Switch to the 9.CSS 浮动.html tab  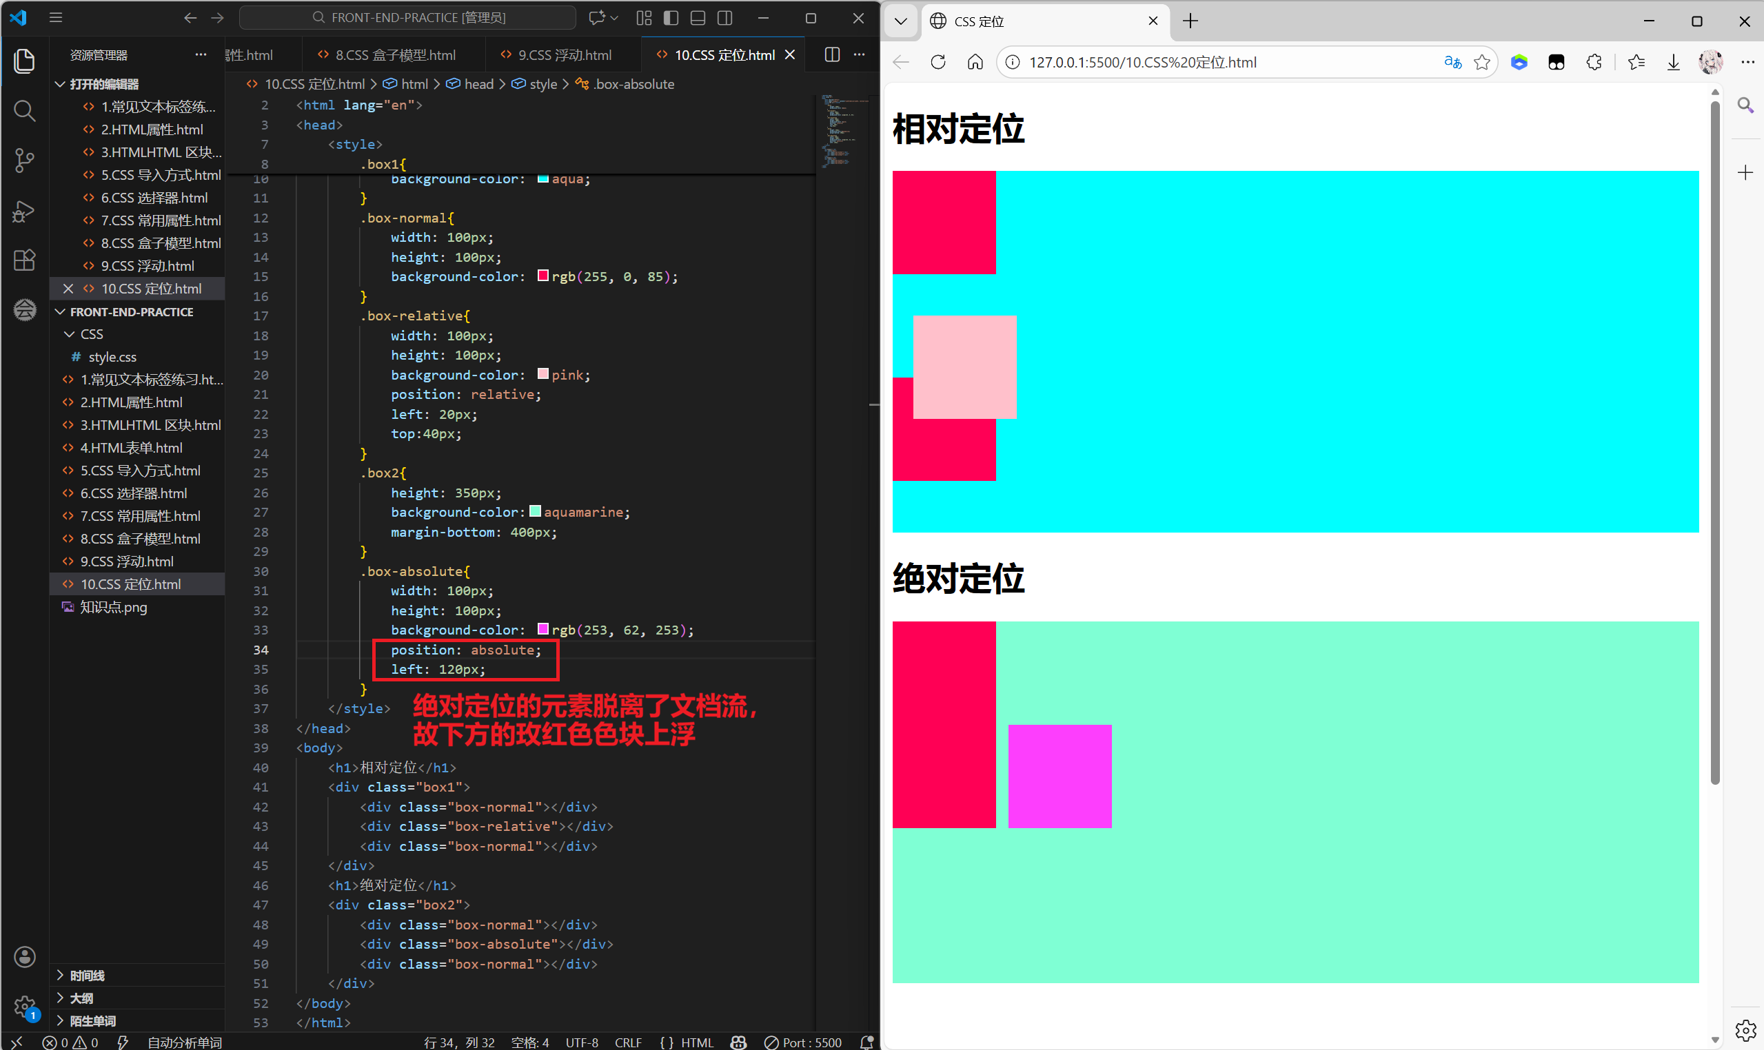coord(564,55)
